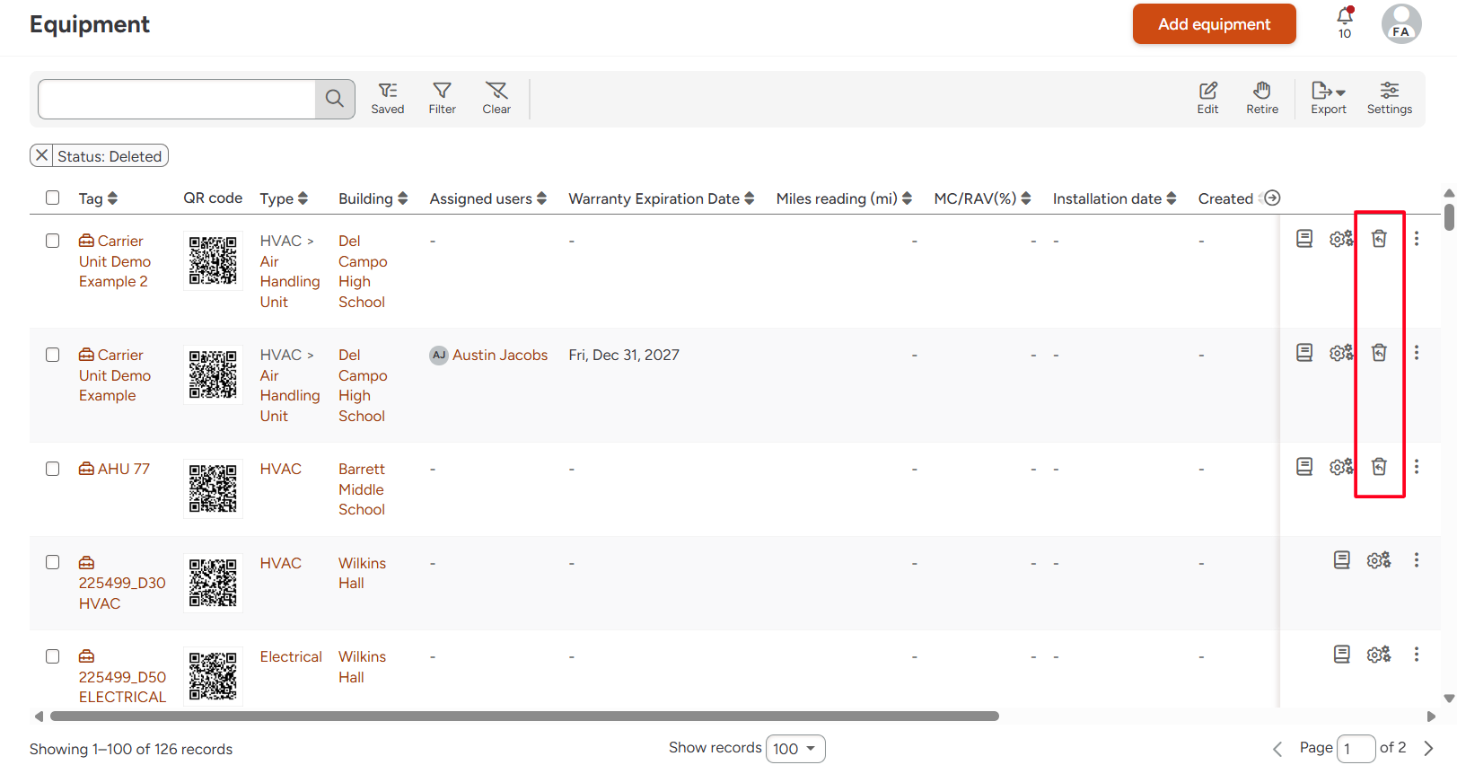Click the notification bell icon
The image size is (1457, 765).
point(1344,16)
